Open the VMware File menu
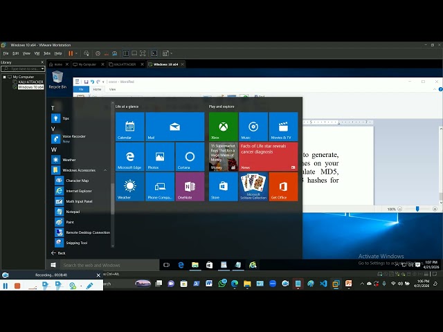 pos(6,53)
